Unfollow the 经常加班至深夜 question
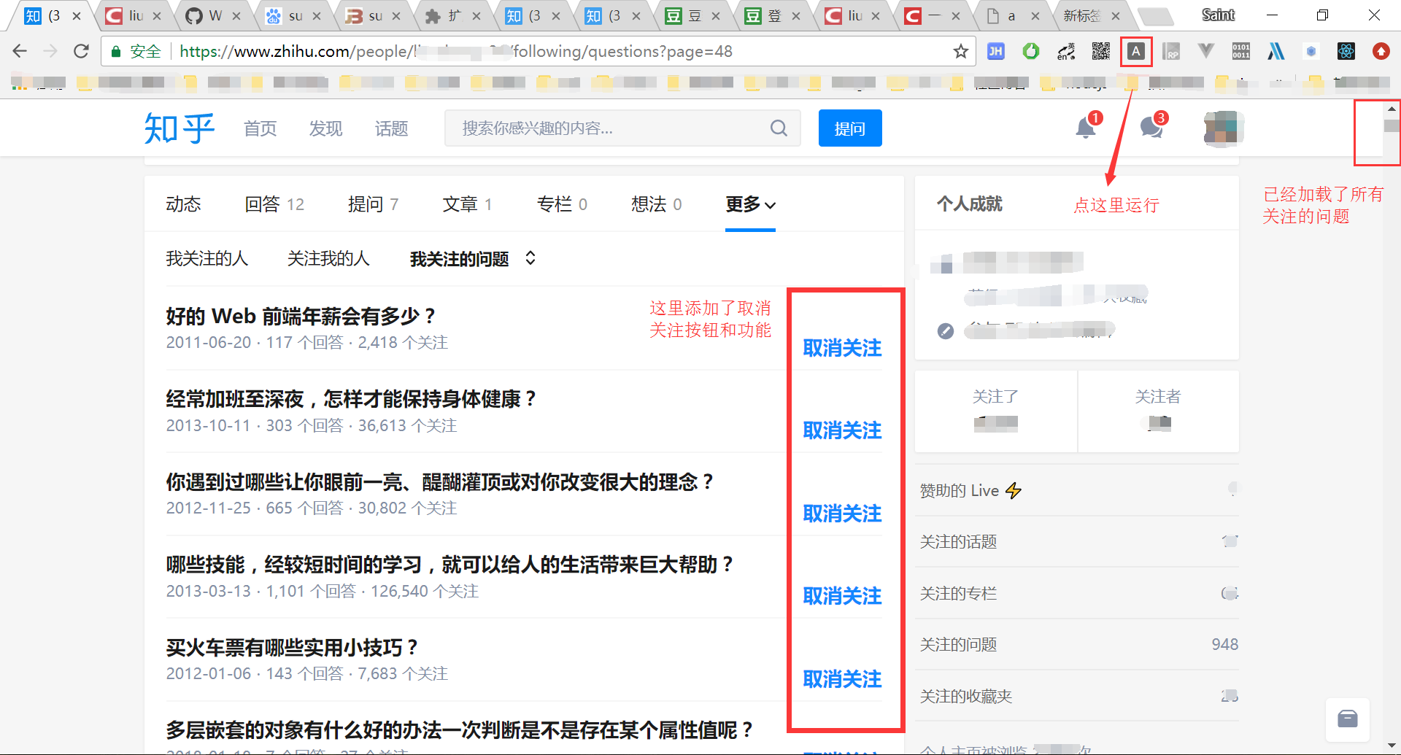This screenshot has height=755, width=1401. (x=842, y=430)
